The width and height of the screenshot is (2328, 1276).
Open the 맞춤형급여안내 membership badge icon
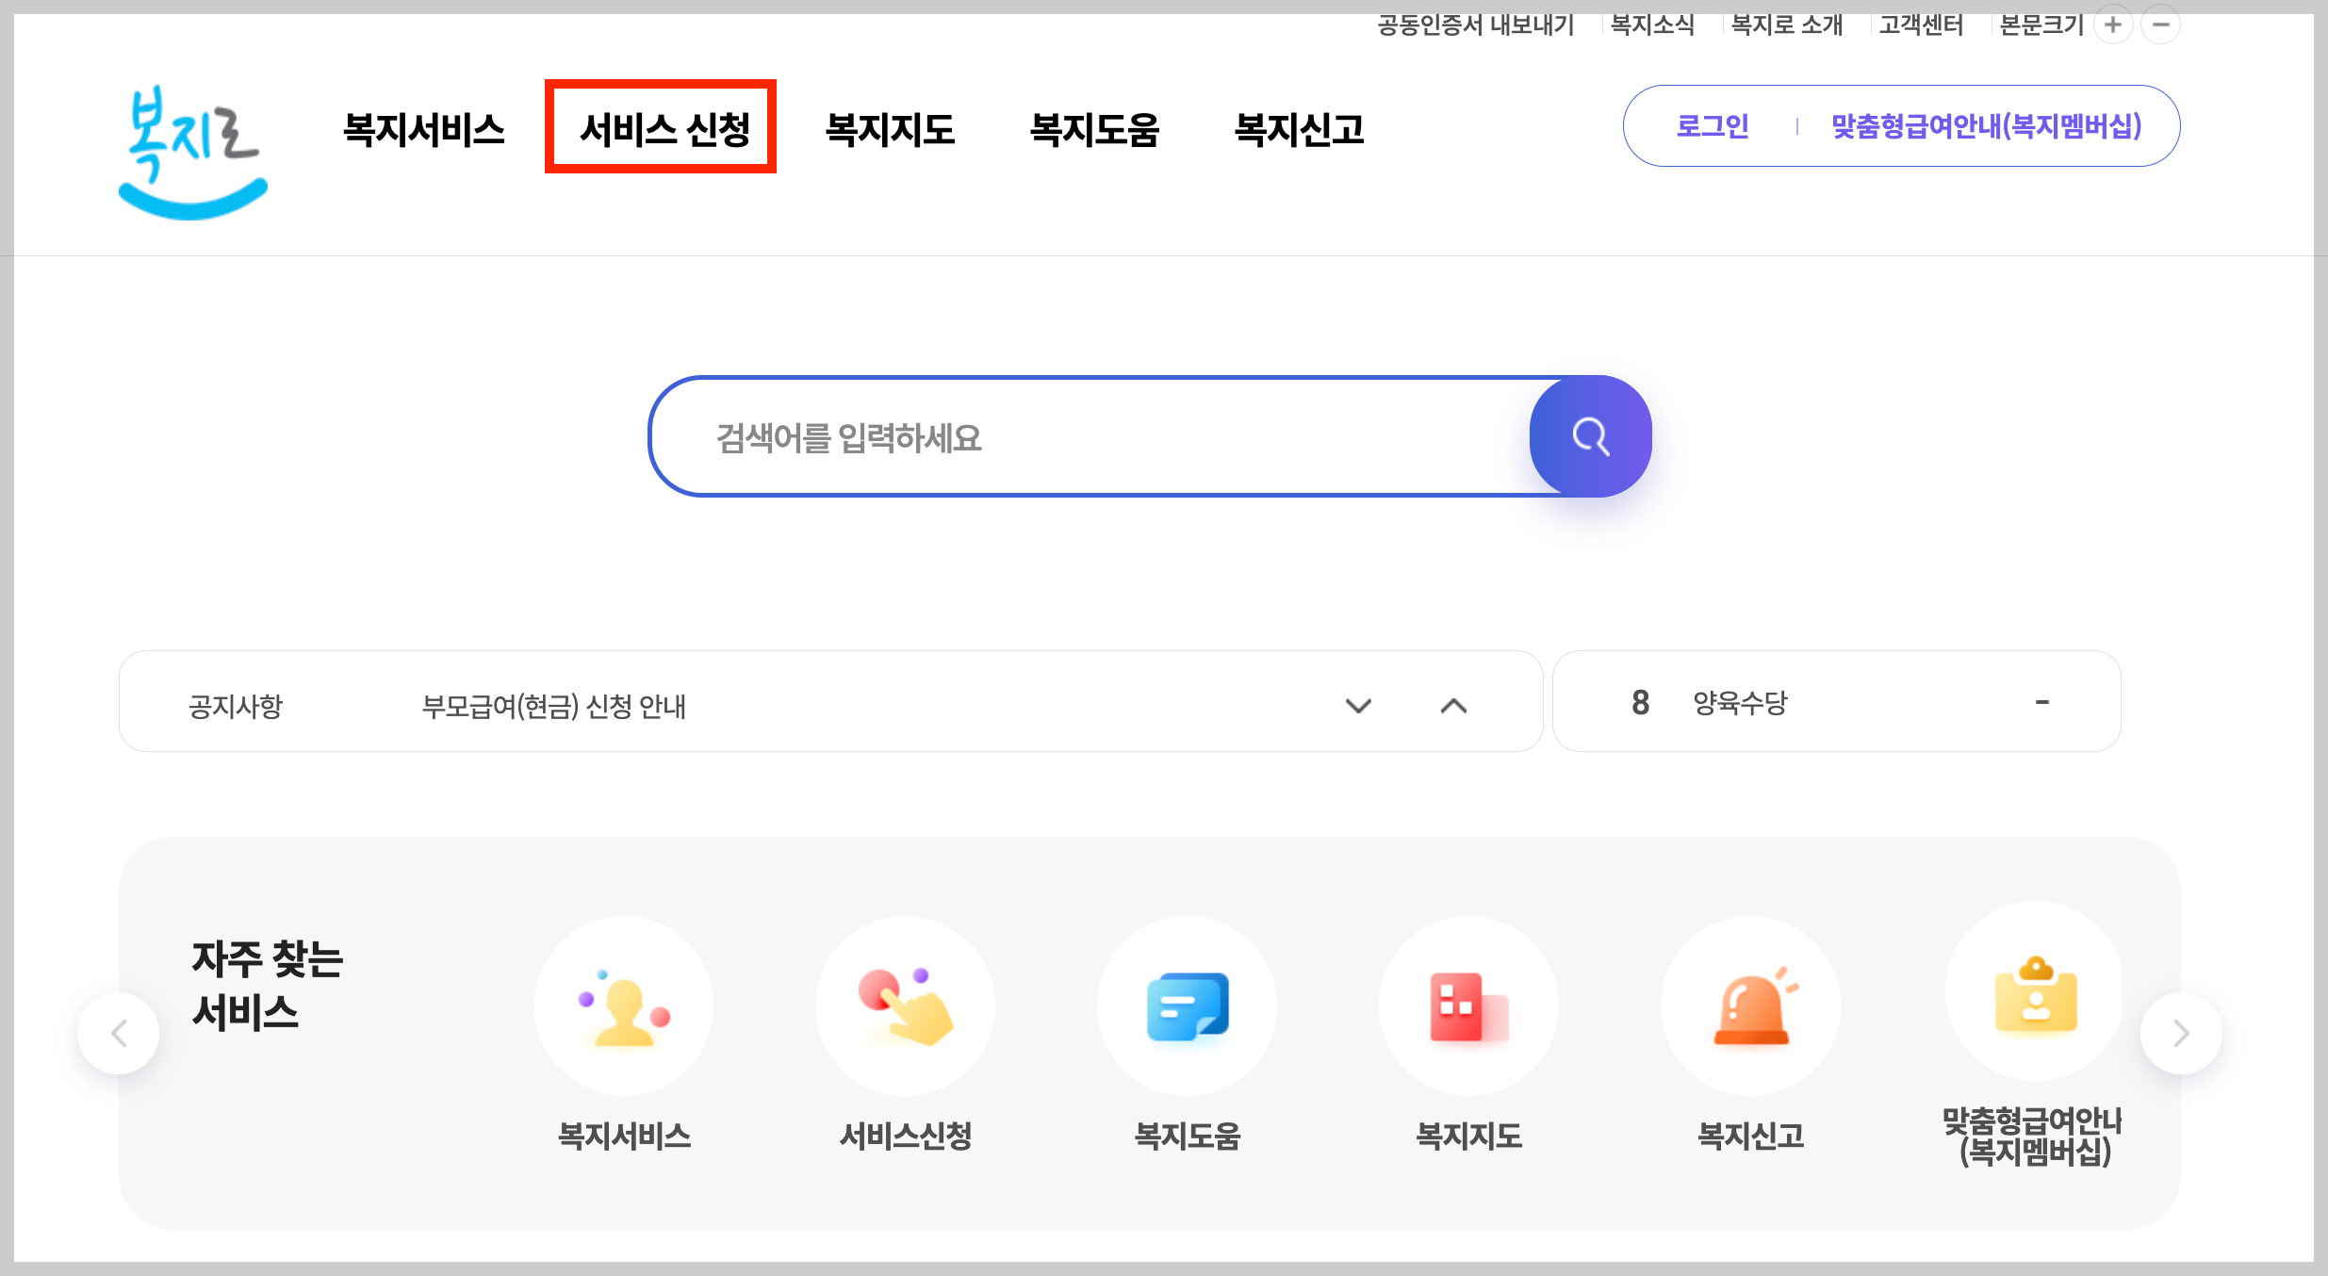tap(2034, 994)
